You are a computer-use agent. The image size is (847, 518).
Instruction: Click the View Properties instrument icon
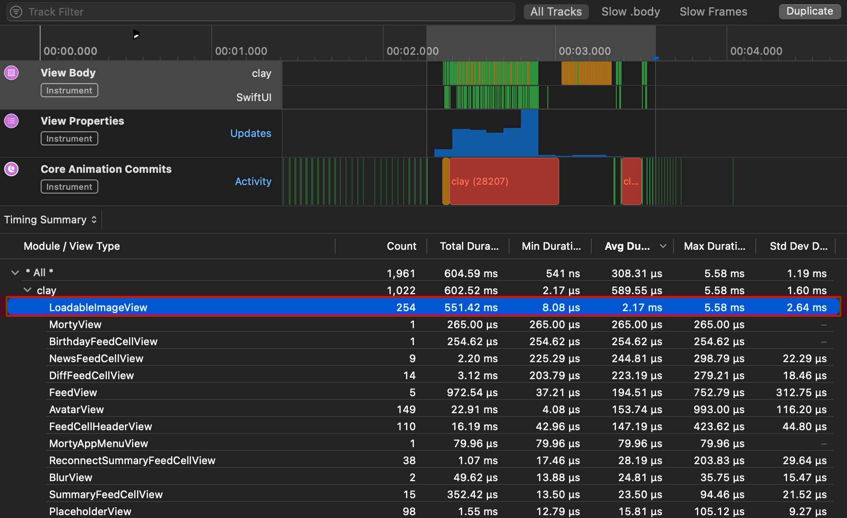[x=11, y=121]
